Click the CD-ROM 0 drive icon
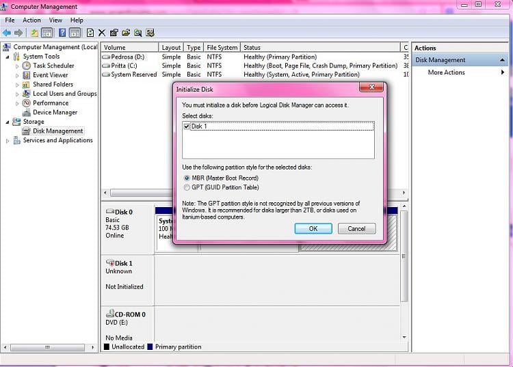This screenshot has height=367, width=513. [110, 313]
